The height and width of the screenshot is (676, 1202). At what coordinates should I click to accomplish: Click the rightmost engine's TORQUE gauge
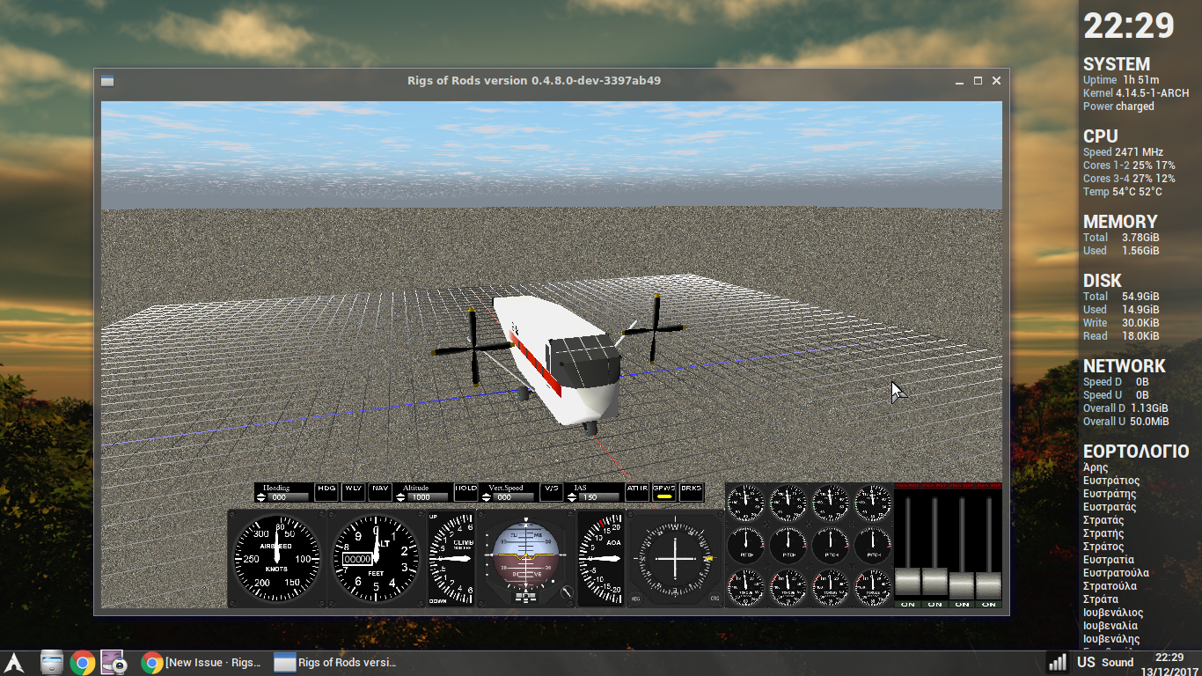click(873, 588)
